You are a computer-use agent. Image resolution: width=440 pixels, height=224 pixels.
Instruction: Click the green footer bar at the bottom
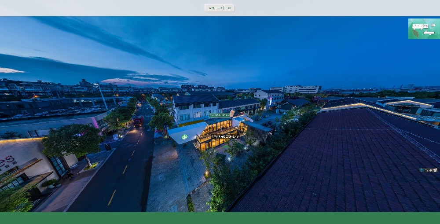pyautogui.click(x=220, y=218)
